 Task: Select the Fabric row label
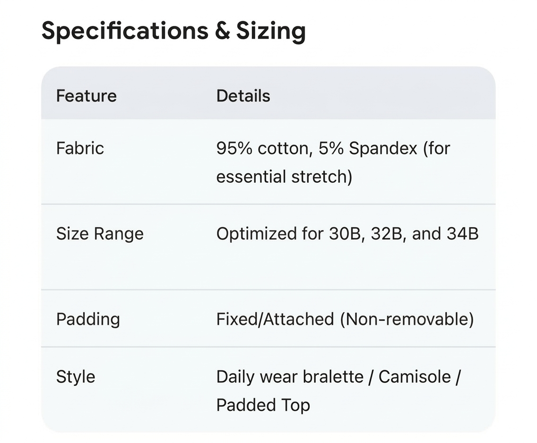click(x=80, y=148)
